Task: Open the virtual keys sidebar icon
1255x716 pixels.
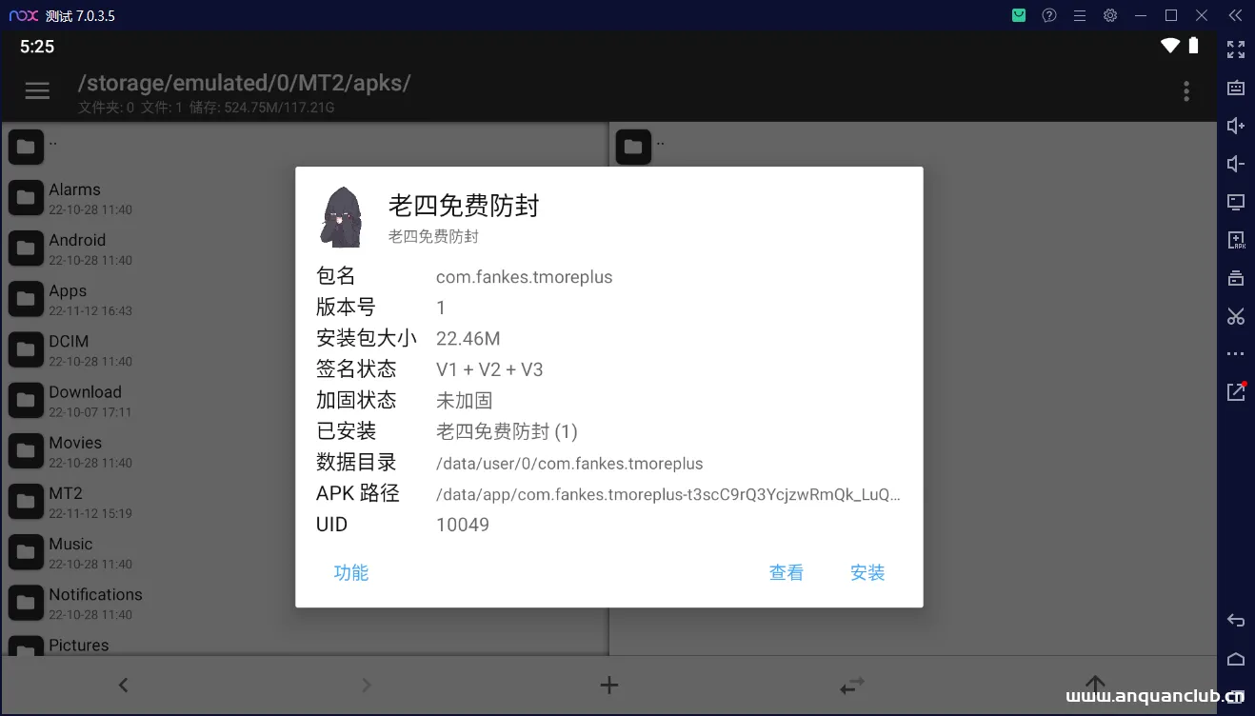Action: coord(1235,202)
